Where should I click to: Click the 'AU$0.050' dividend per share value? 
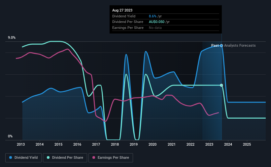[x=156, y=22]
